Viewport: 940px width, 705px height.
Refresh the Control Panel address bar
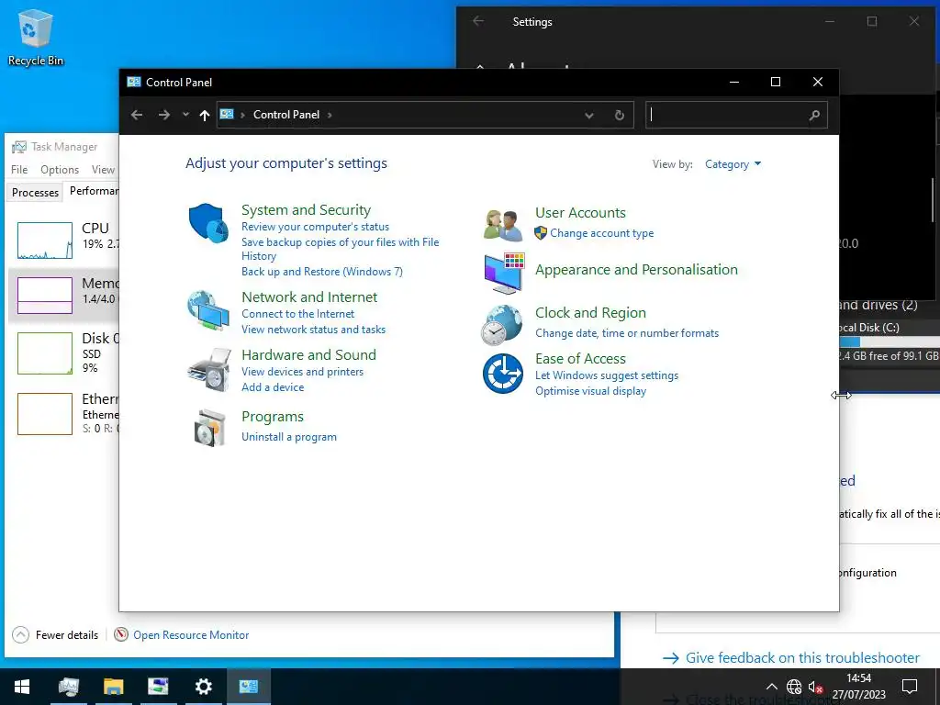[620, 115]
